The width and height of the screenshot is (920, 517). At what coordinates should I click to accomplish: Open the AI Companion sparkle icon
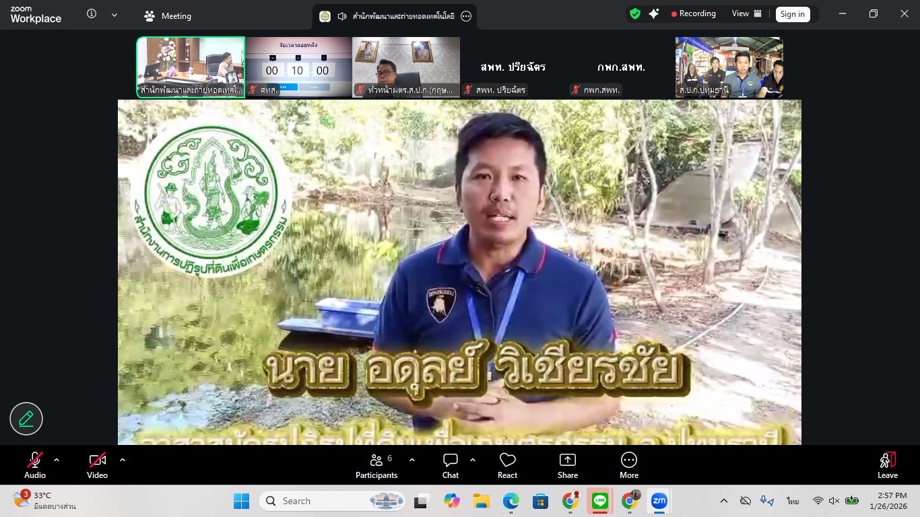(654, 13)
